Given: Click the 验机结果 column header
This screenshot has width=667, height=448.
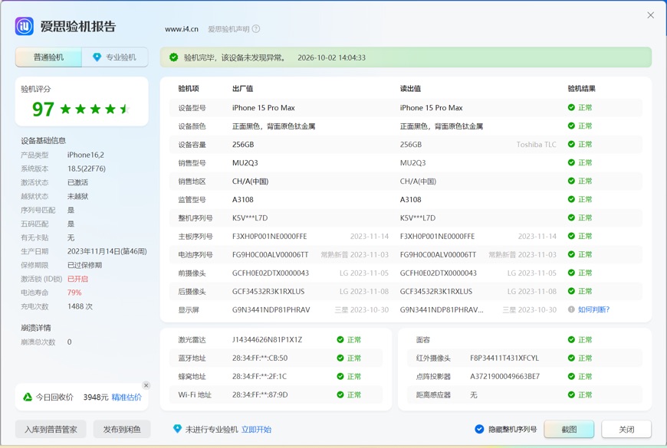Looking at the screenshot, I should pyautogui.click(x=581, y=88).
